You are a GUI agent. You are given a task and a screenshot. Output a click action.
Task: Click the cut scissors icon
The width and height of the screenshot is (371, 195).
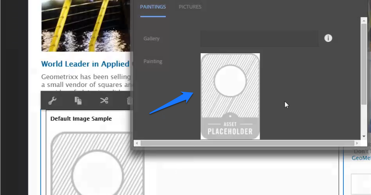[x=104, y=101]
